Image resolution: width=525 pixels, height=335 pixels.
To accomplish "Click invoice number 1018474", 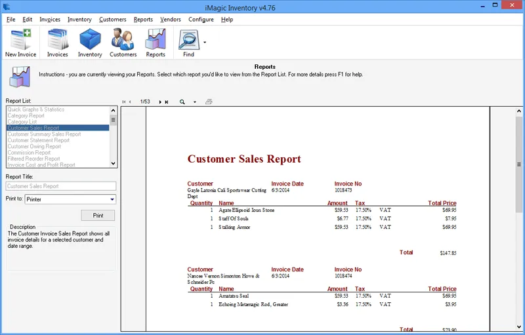I will coord(343,276).
